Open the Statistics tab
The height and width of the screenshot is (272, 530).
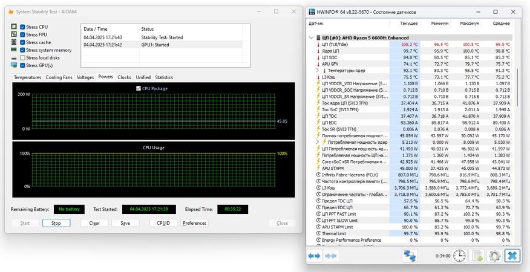(164, 77)
